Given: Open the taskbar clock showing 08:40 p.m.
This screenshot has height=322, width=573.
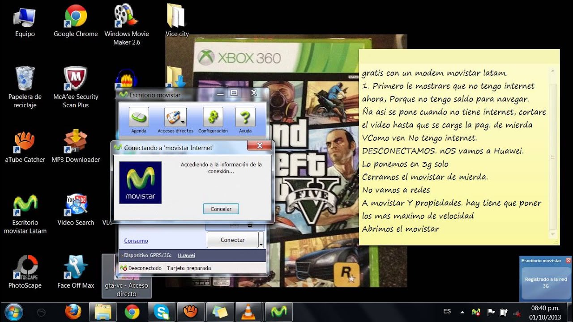Looking at the screenshot, I should pyautogui.click(x=545, y=312).
